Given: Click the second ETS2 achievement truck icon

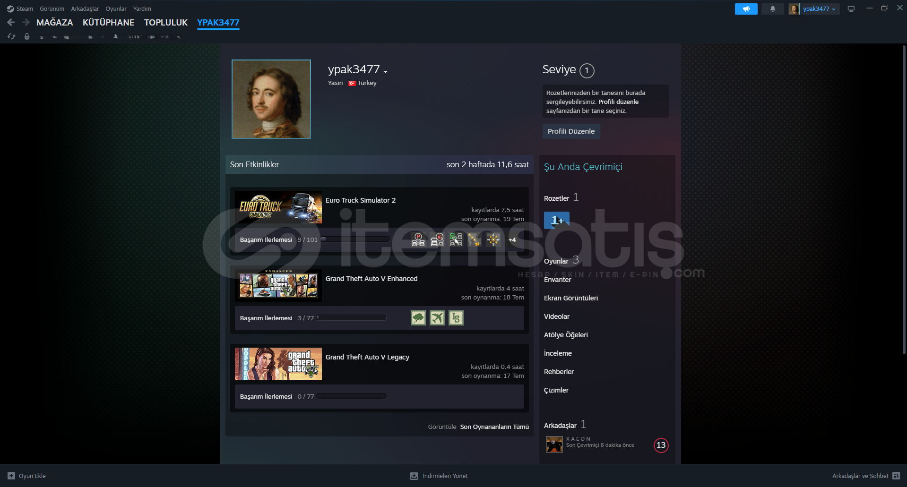Looking at the screenshot, I should (437, 239).
